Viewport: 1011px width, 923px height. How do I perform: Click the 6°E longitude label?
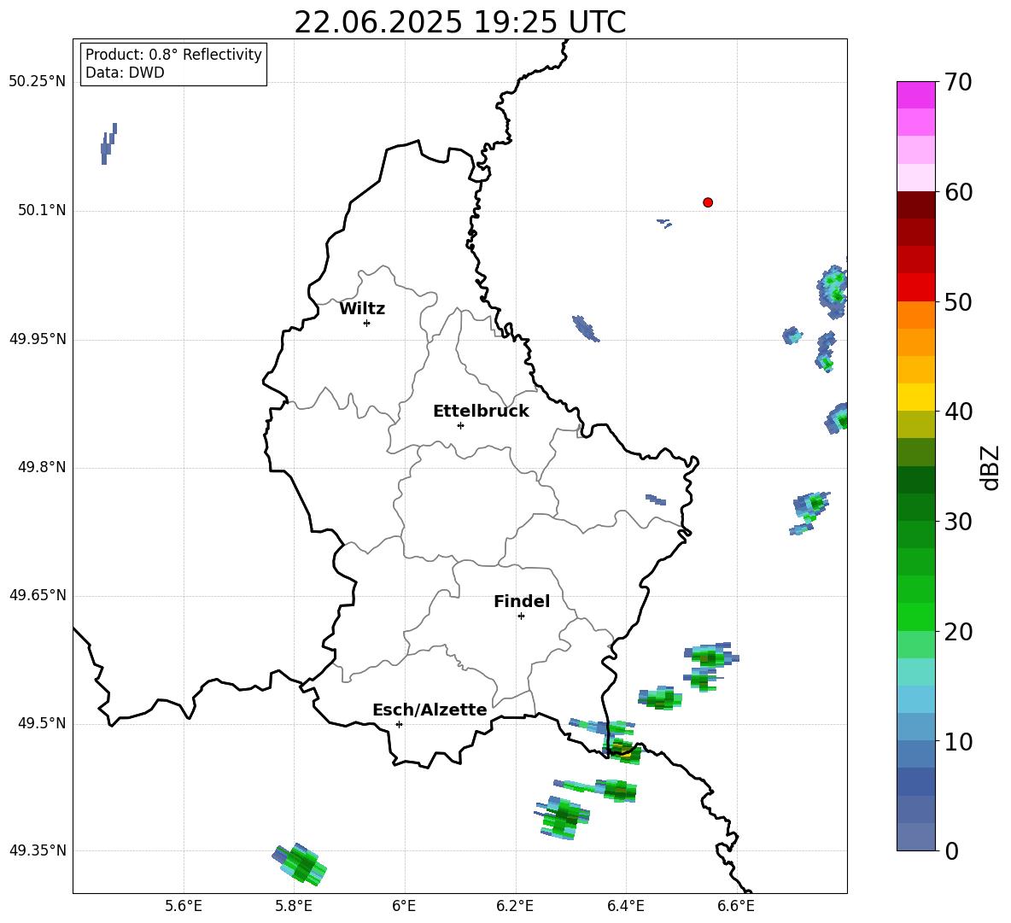click(404, 906)
